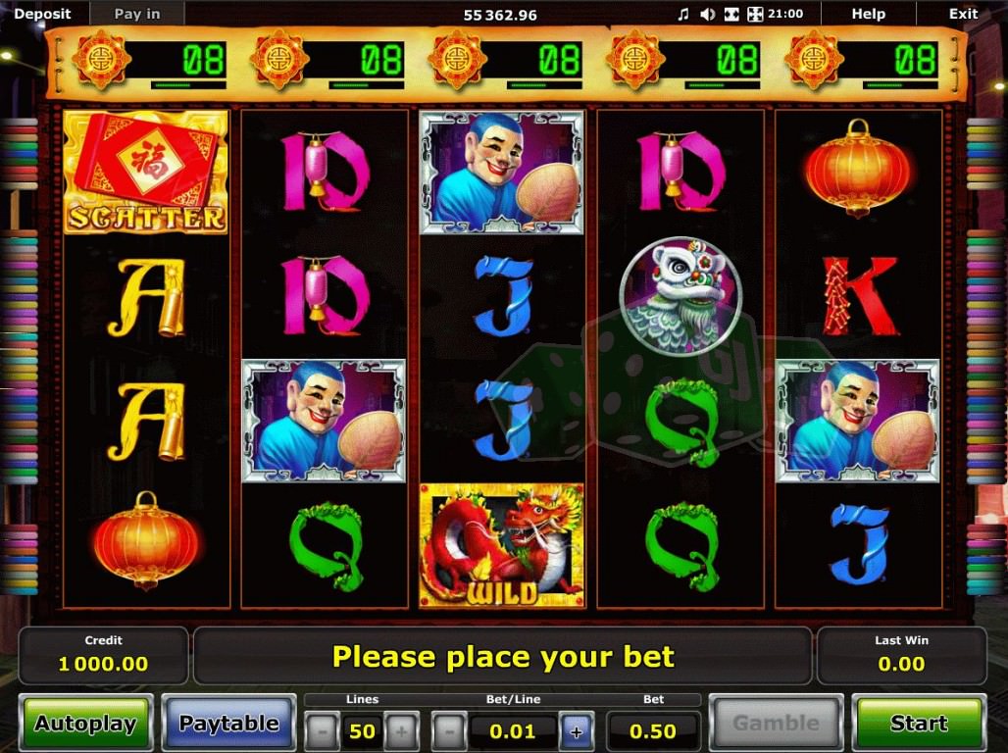Open the Paytable
Viewport: 1008px width, 753px height.
click(x=228, y=723)
